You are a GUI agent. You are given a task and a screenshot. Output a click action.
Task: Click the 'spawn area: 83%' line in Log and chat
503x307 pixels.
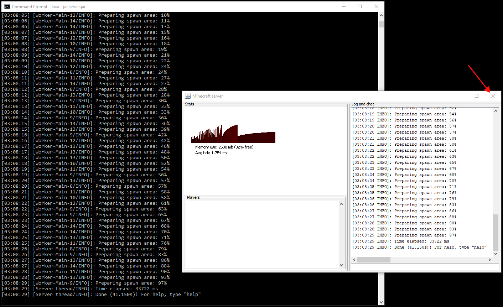pyautogui.click(x=404, y=205)
